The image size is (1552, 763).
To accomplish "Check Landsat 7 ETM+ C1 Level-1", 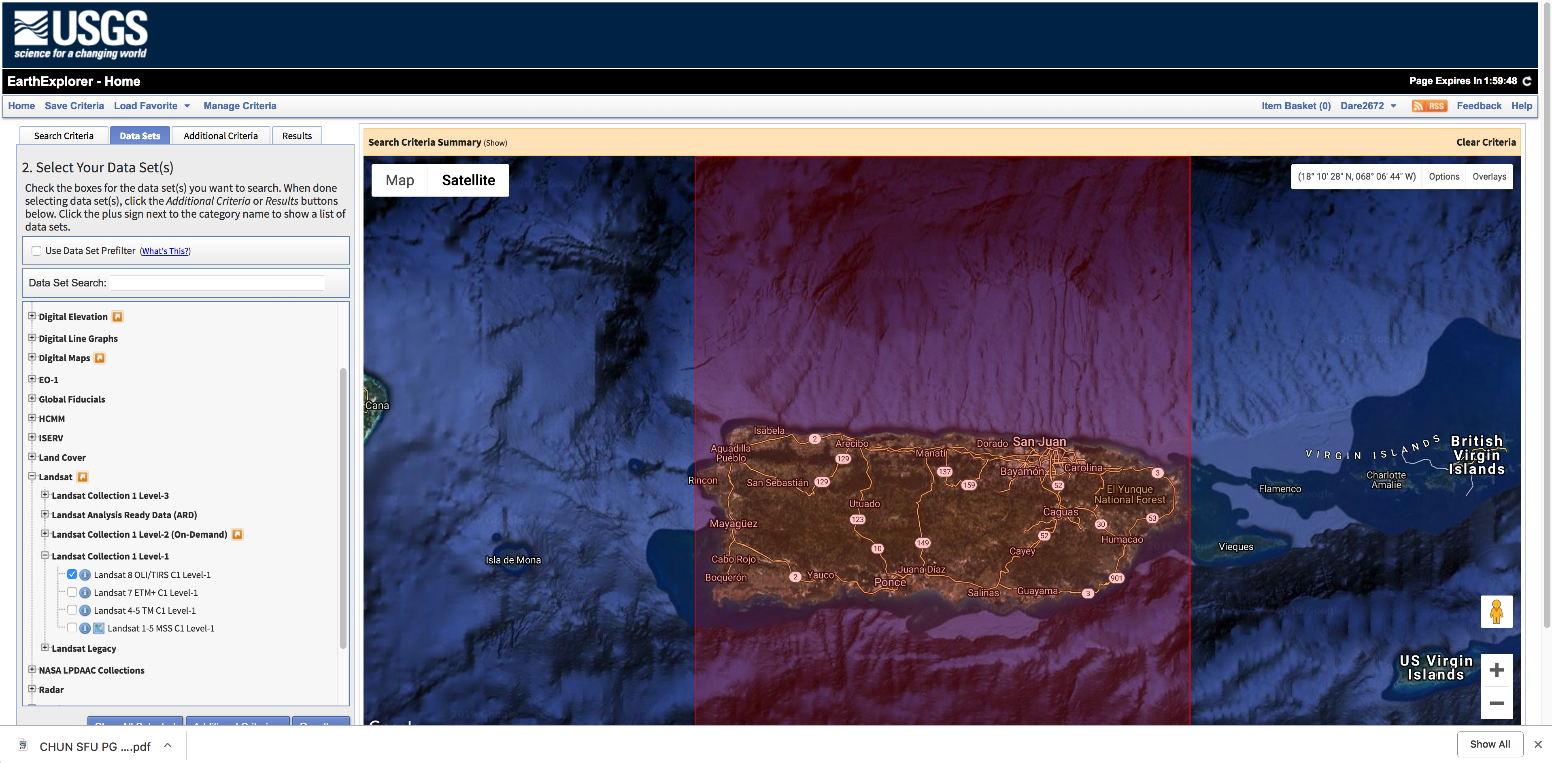I will [x=72, y=592].
